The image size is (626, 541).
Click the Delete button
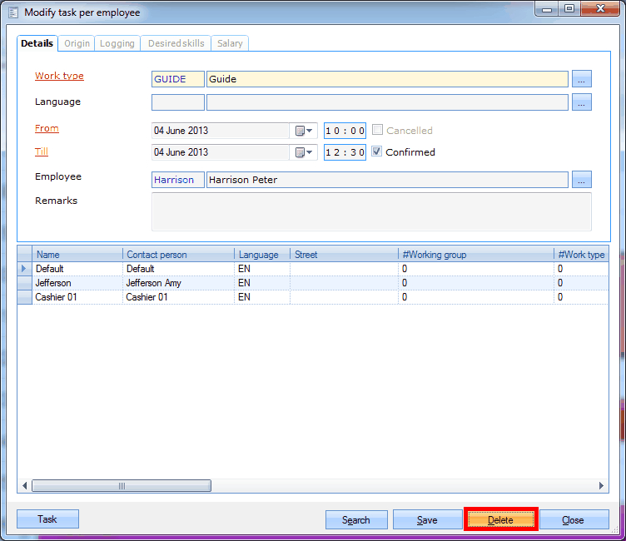pos(500,520)
